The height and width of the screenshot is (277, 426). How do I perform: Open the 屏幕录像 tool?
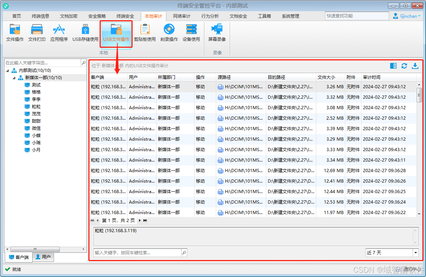coord(217,33)
